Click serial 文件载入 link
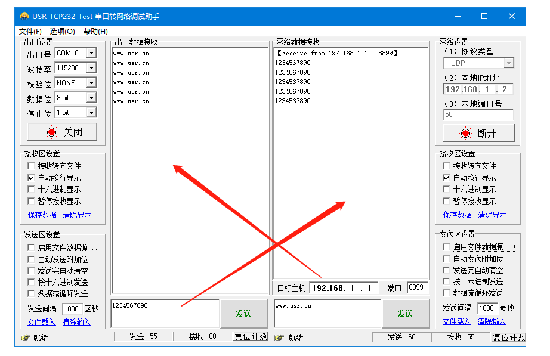The height and width of the screenshot is (356, 550). tap(41, 322)
